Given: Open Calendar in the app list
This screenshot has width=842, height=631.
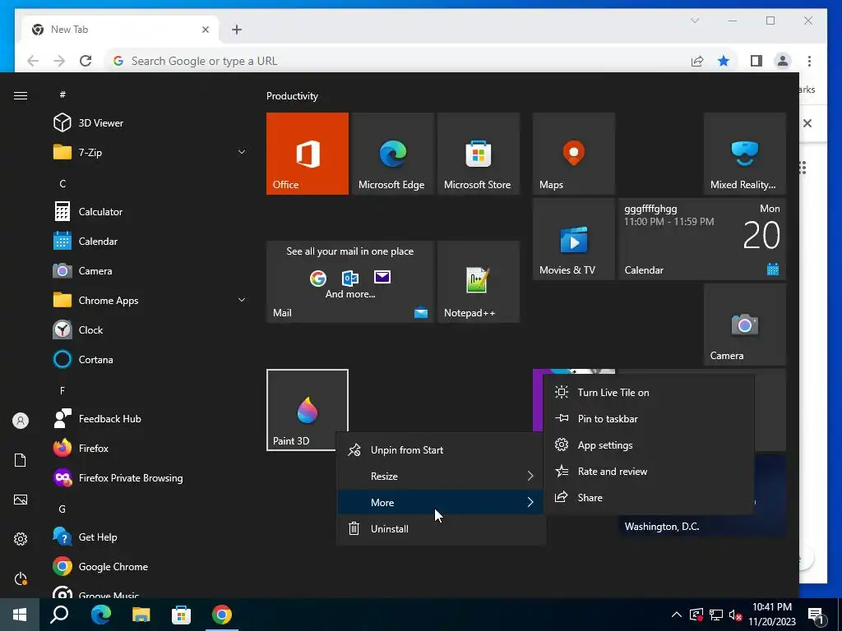Looking at the screenshot, I should click(150, 242).
